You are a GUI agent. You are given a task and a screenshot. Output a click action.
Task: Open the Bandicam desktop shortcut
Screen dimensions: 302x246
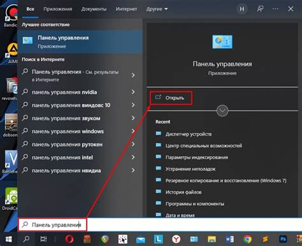coord(11,15)
